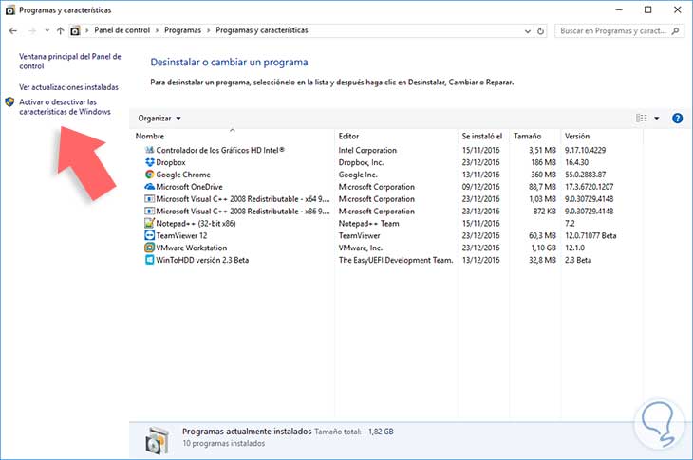Click the Back navigation arrow
The image size is (693, 460).
(x=13, y=31)
